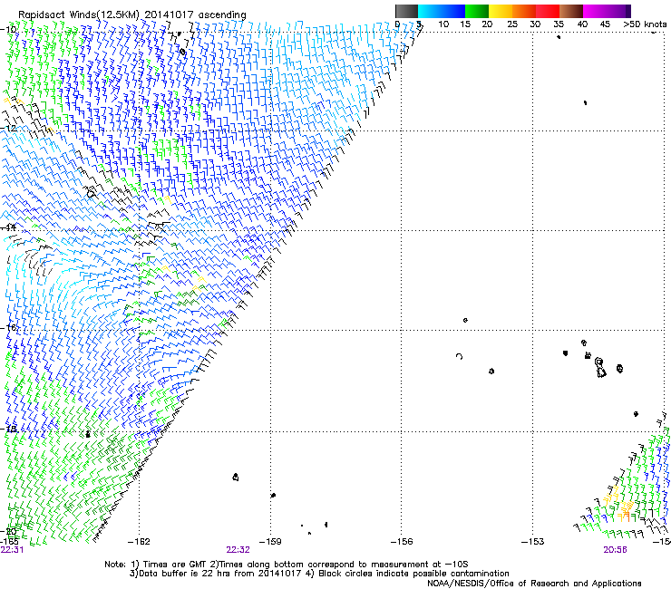Viewport: 671px width, 589px height.
Task: Select the orange 25-30 knots color band
Action: 524,11
